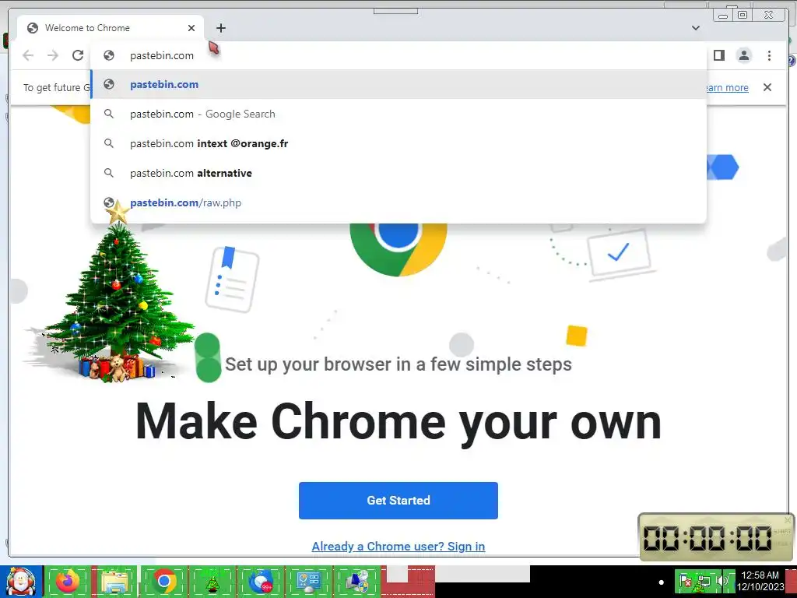Open the volume speaker tray icon

722,581
